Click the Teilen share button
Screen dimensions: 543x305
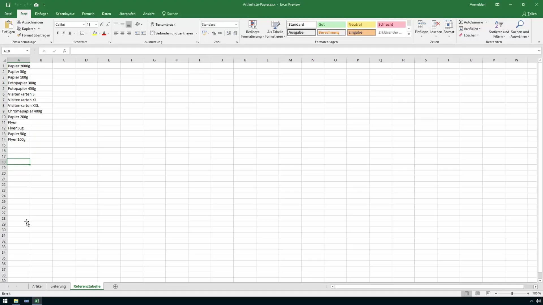(529, 14)
